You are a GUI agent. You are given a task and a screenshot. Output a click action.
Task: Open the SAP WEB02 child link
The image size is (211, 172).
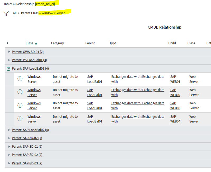tap(175, 92)
